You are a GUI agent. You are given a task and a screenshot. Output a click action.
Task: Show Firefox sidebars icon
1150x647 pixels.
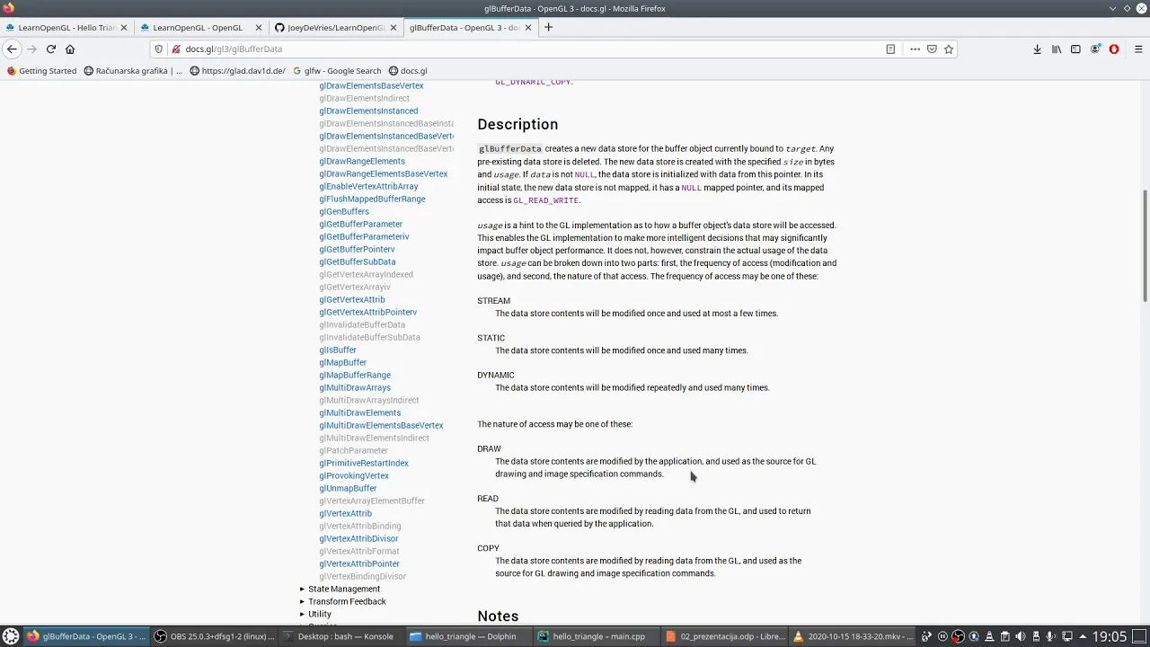tap(1075, 49)
